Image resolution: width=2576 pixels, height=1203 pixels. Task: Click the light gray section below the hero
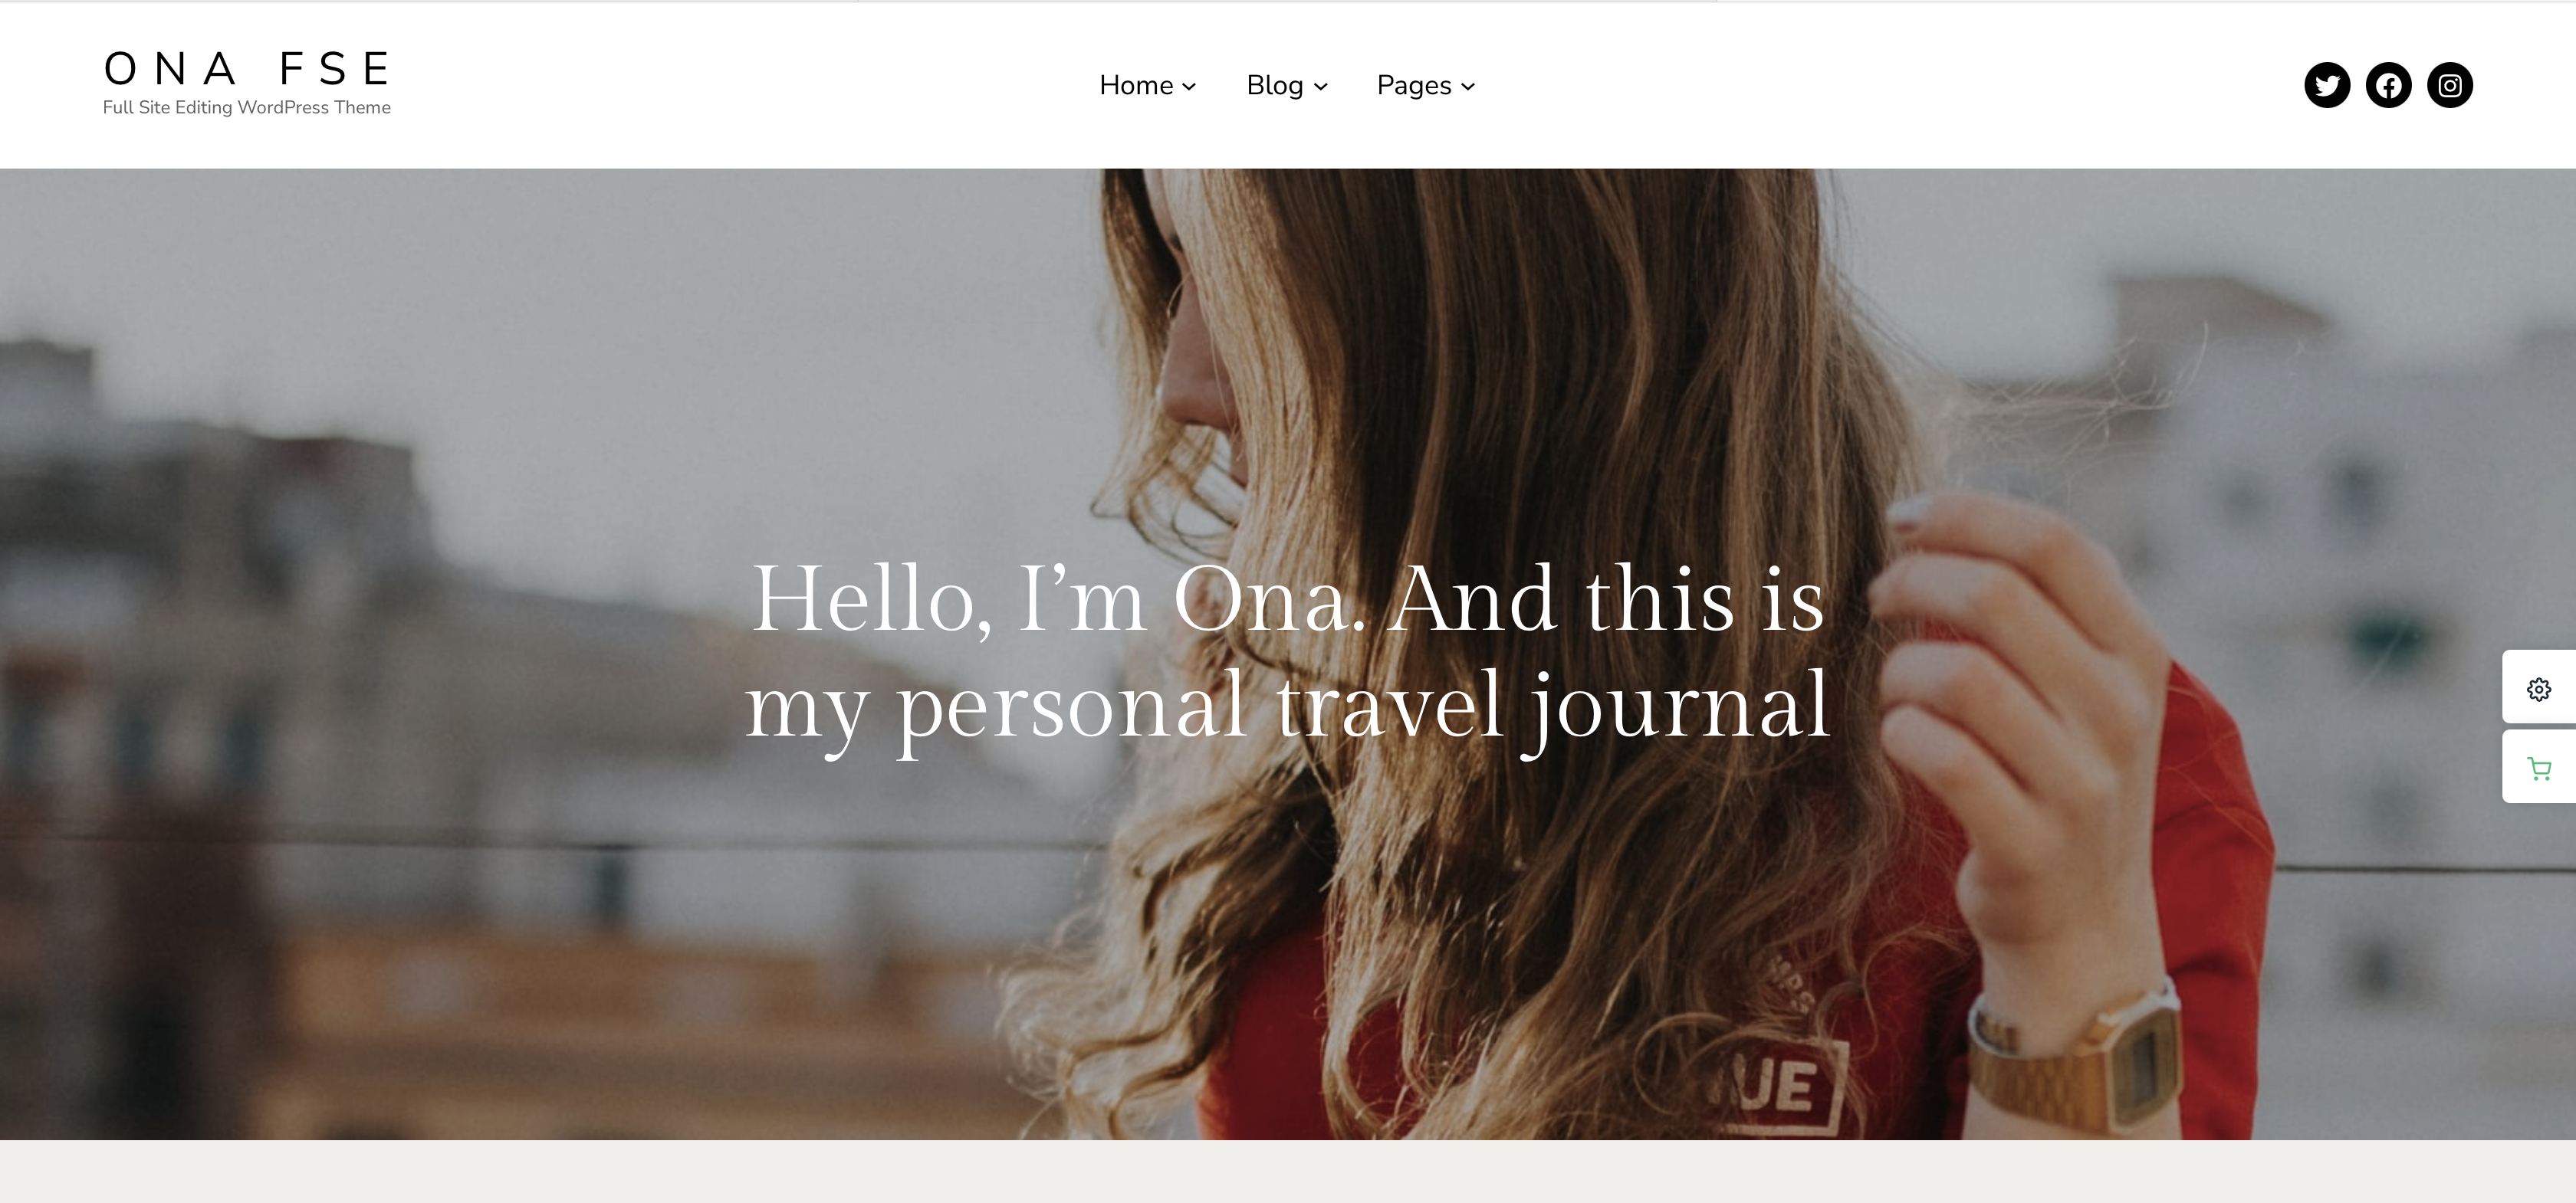[x=1288, y=1171]
